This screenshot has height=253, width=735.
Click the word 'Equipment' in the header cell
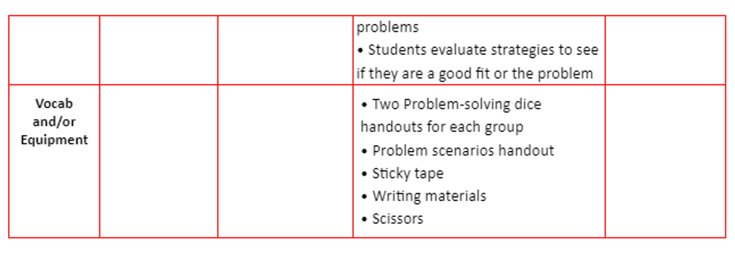click(54, 140)
